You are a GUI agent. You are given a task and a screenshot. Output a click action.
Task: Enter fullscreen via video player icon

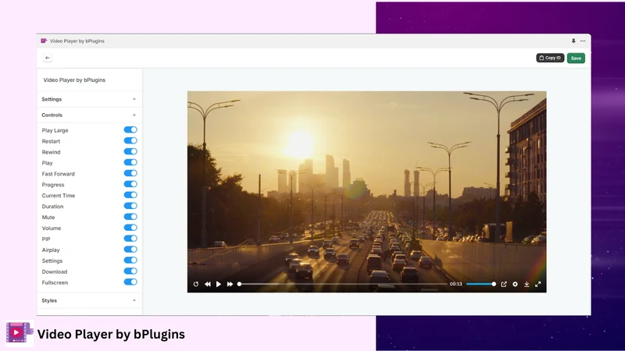(x=537, y=284)
